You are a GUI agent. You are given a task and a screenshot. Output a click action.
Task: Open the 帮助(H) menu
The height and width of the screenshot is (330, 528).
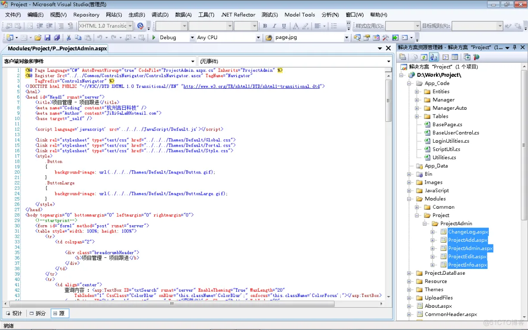379,15
